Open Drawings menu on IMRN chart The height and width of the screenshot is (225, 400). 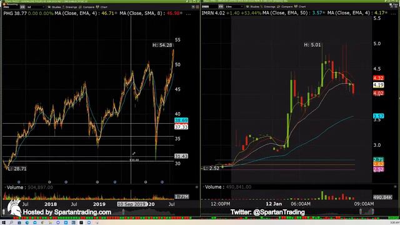point(268,7)
